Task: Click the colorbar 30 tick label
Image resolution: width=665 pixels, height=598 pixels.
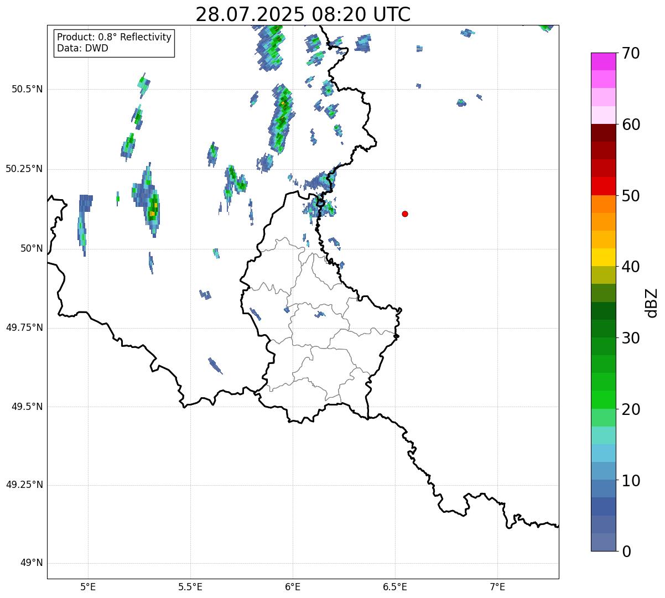Action: point(631,338)
